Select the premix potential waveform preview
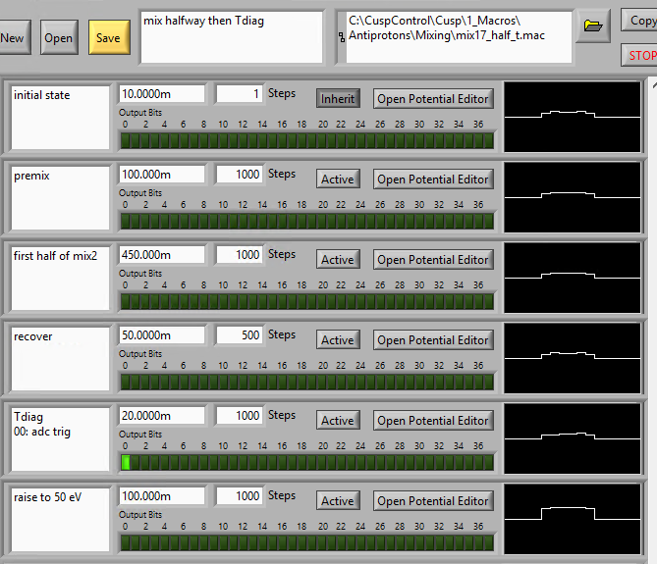Viewport: 657px width, 564px height. [572, 196]
